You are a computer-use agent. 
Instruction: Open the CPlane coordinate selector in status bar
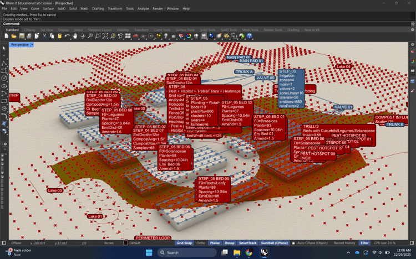coord(16,243)
